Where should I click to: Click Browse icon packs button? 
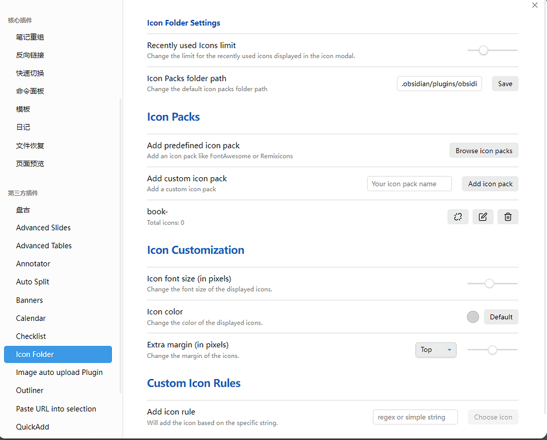484,151
